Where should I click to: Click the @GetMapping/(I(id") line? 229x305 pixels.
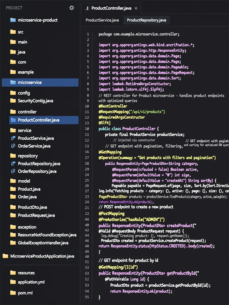pos(118,267)
